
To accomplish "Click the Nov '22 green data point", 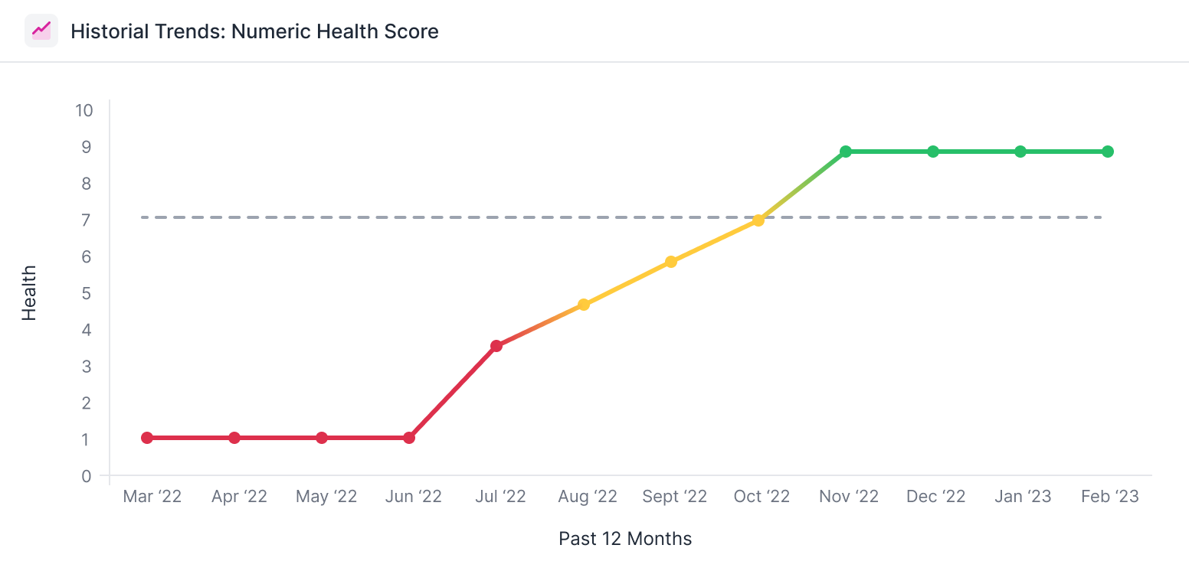I will point(846,152).
